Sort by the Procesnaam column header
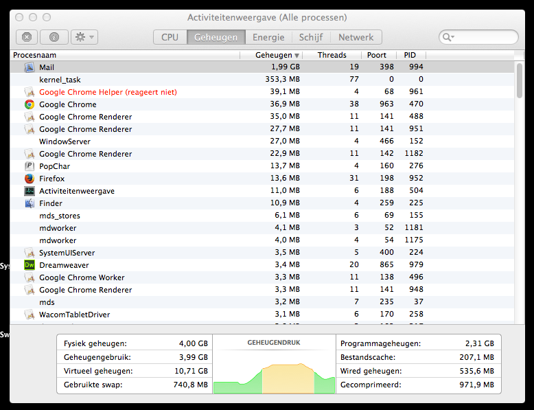 tap(125, 55)
